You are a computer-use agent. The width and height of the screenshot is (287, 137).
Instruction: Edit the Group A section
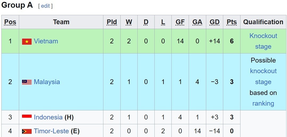click(x=45, y=6)
